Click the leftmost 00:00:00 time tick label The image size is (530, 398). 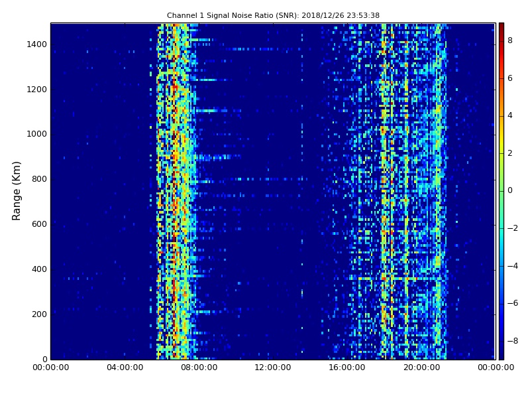tap(51, 367)
